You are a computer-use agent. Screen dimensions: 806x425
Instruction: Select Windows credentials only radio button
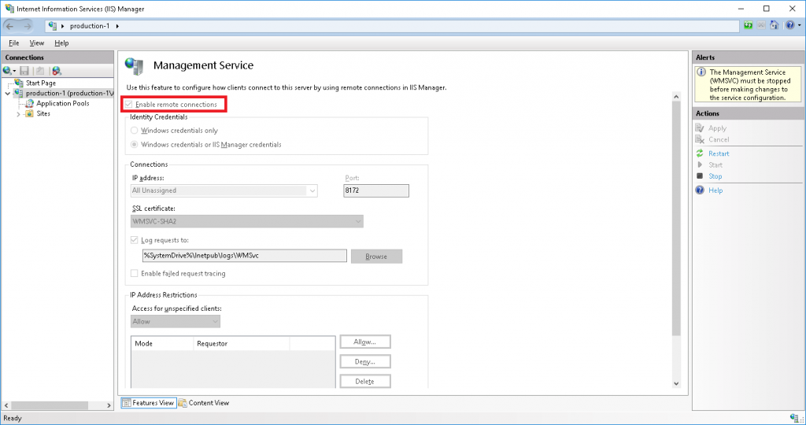[x=135, y=131]
